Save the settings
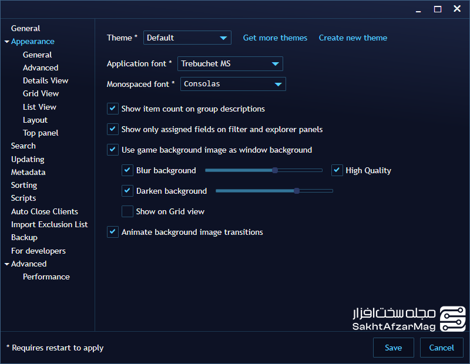 pyautogui.click(x=393, y=348)
